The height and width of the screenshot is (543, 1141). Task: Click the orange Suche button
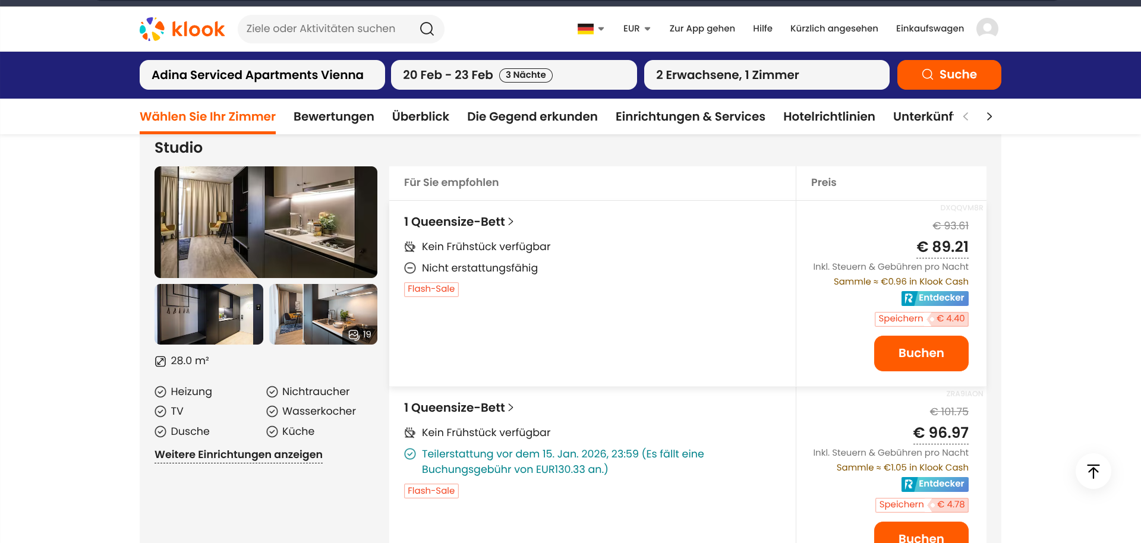pyautogui.click(x=948, y=75)
